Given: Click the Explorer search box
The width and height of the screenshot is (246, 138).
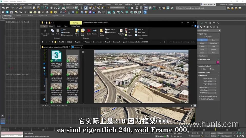Looking at the screenshot, I should coord(182,42).
